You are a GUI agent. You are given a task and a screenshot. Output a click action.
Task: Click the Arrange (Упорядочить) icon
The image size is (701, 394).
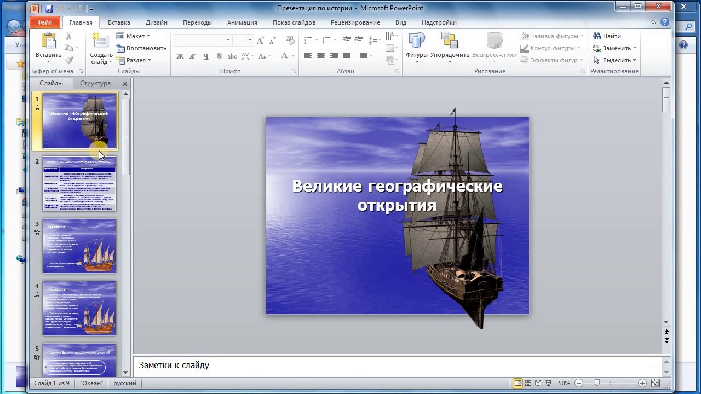(450, 41)
